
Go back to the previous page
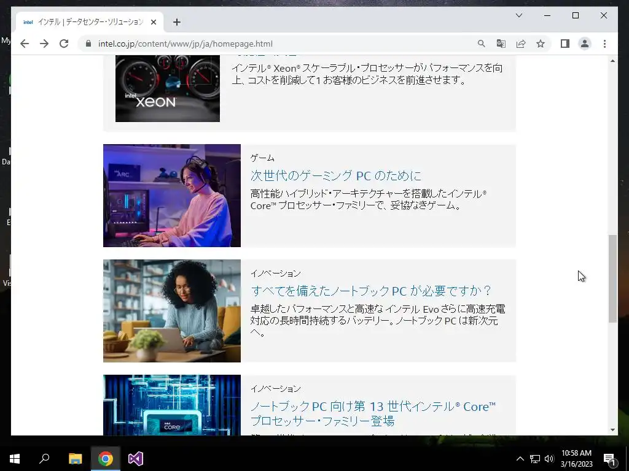pos(25,44)
